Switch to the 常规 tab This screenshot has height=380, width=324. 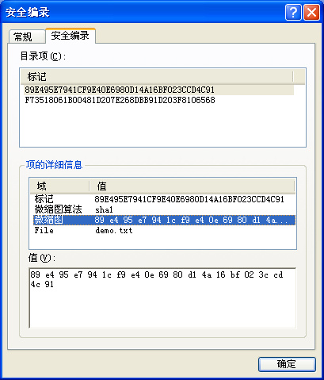(26, 36)
